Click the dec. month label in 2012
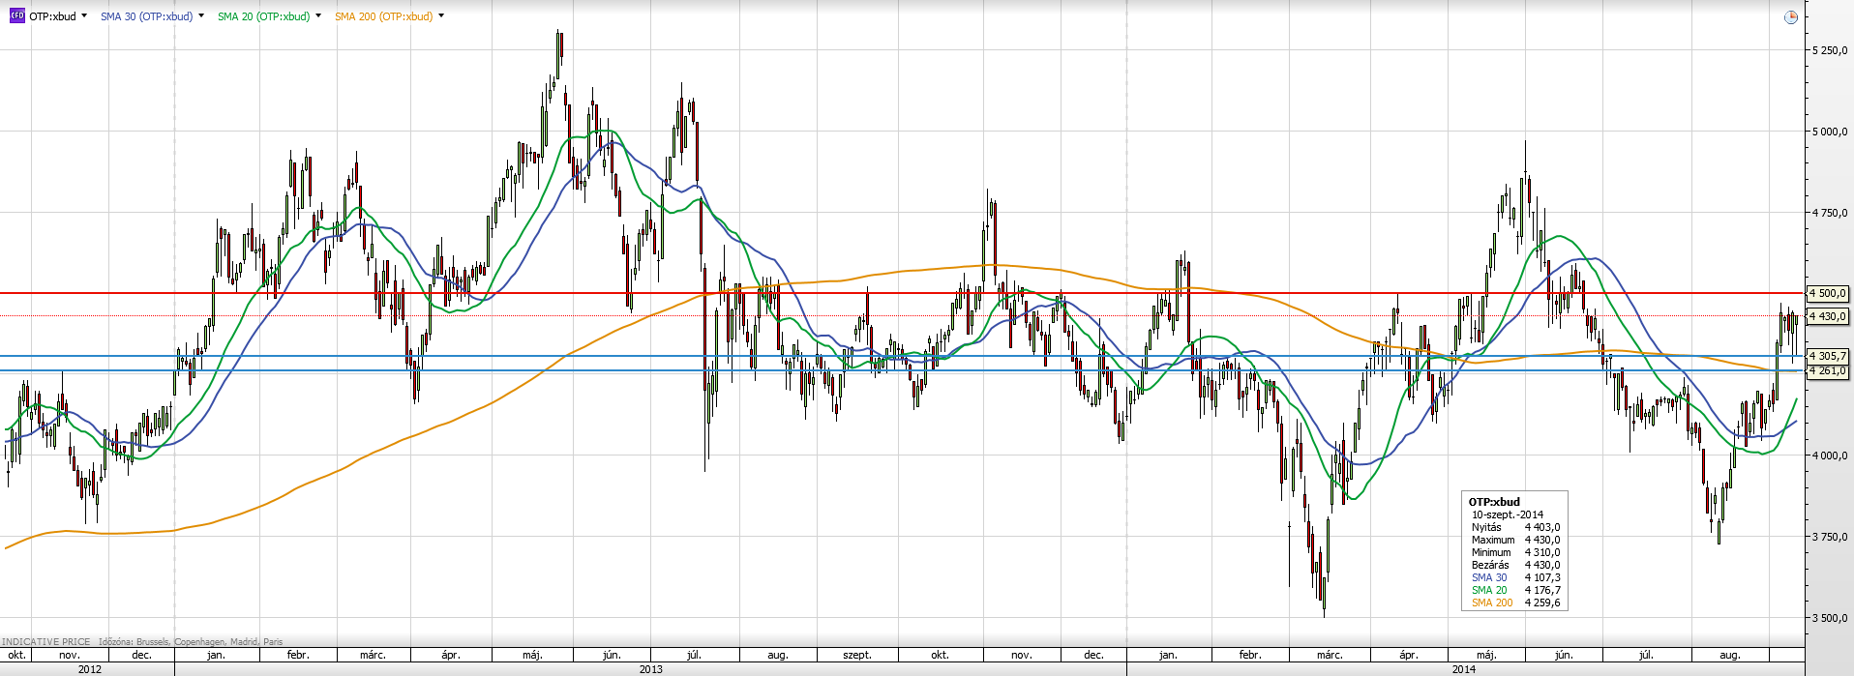This screenshot has width=1854, height=676. click(x=141, y=655)
